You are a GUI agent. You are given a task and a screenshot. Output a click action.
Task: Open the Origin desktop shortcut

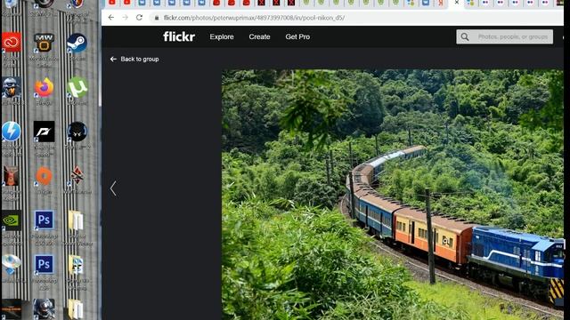point(44,176)
